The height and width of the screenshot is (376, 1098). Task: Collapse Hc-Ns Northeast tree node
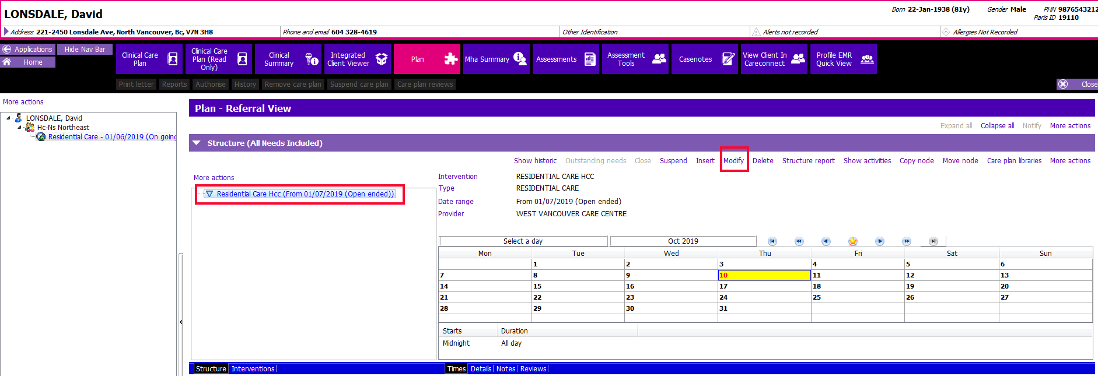[x=19, y=127]
